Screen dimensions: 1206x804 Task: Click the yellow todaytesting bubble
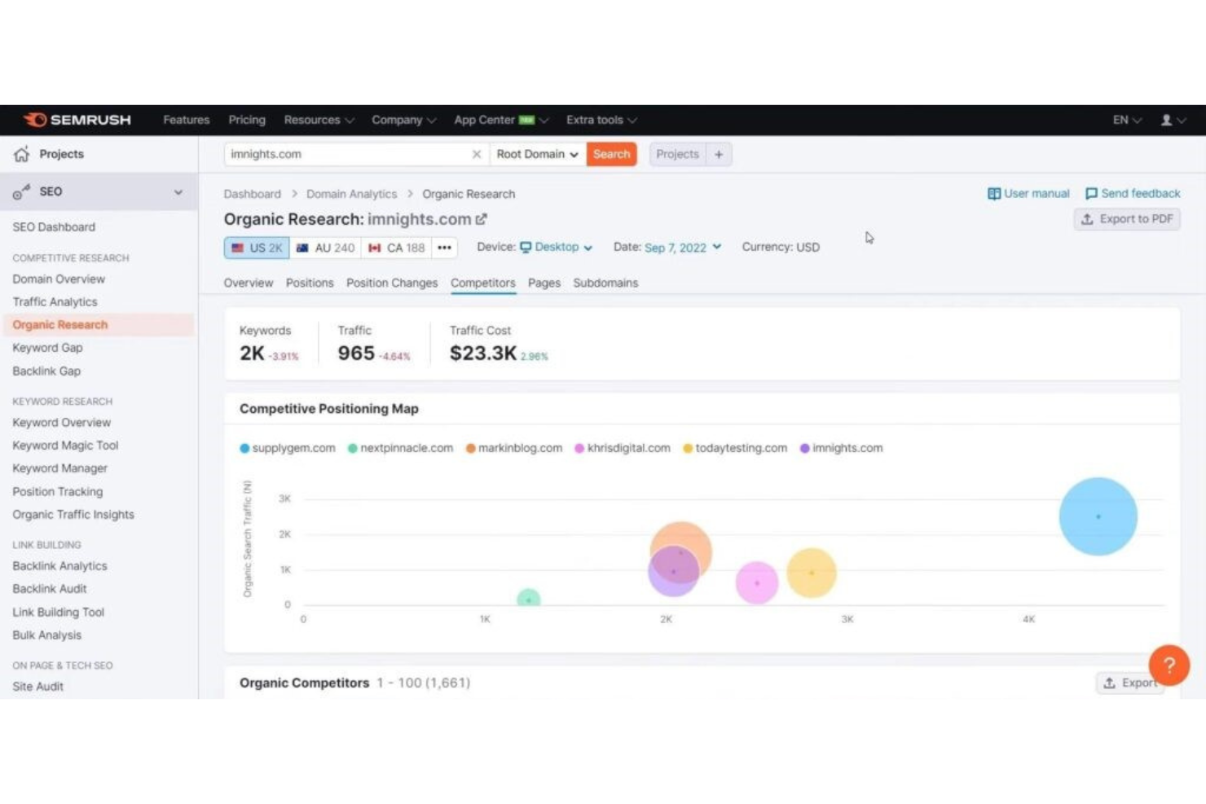(812, 573)
